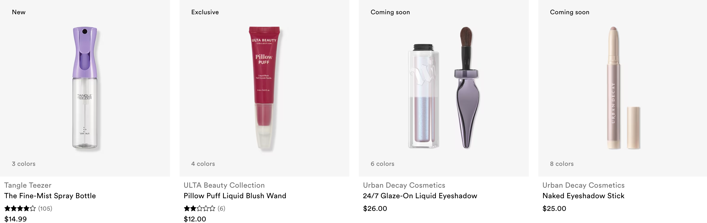Click the star rating for the Spray Bottle
The image size is (707, 223).
point(20,209)
